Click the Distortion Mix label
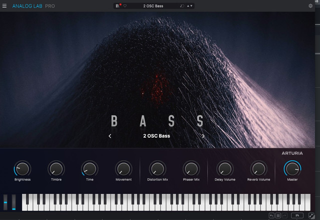The width and height of the screenshot is (320, 220). point(157,180)
